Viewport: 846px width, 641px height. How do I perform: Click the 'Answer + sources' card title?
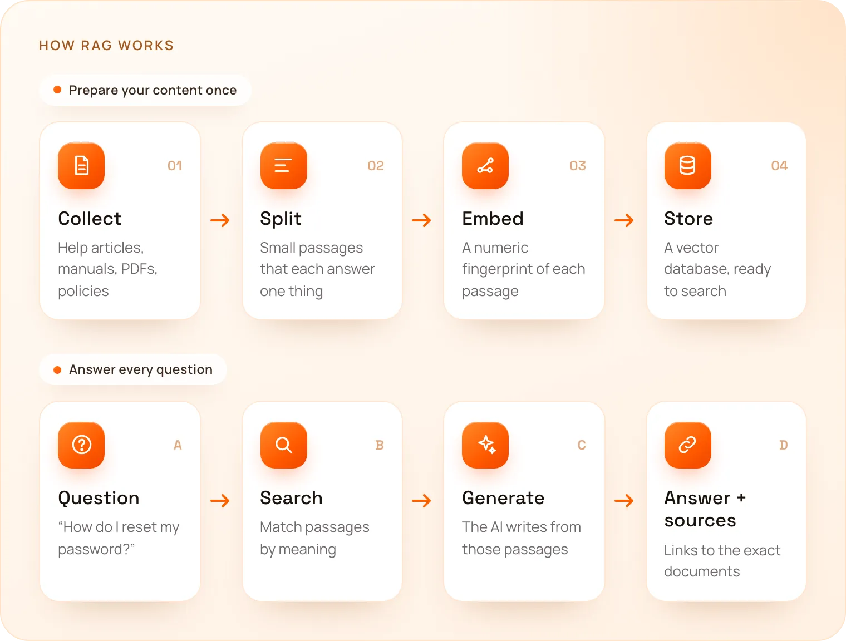[x=705, y=509]
